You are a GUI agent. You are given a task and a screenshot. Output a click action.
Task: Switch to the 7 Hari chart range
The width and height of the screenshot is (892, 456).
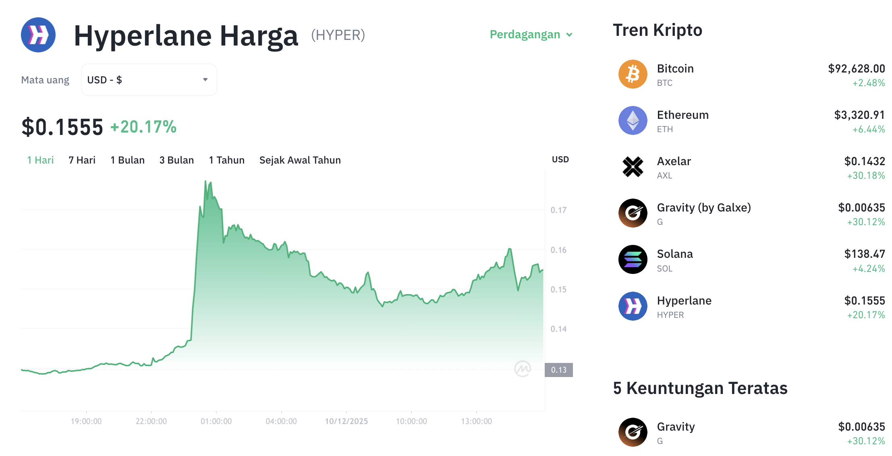click(x=82, y=160)
